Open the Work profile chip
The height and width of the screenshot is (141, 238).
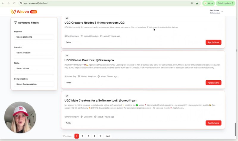(x=209, y=3)
